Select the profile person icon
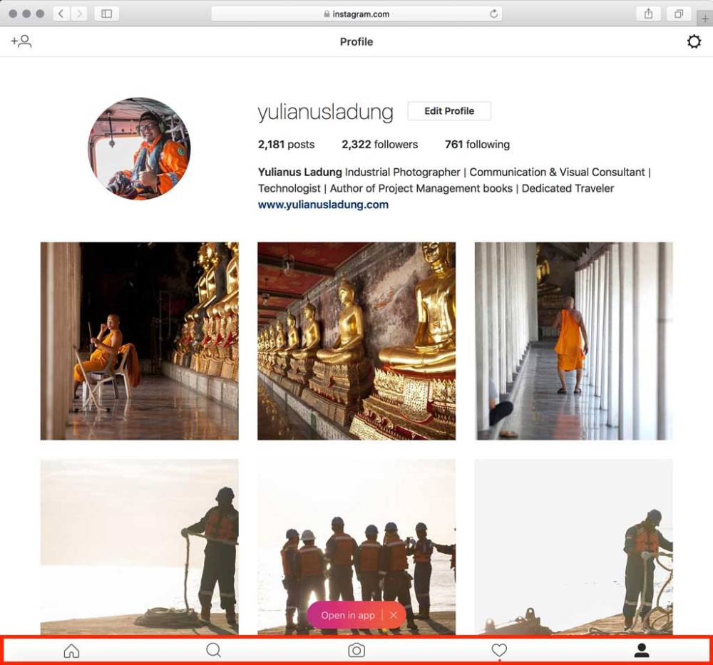The image size is (713, 665). coord(642,650)
